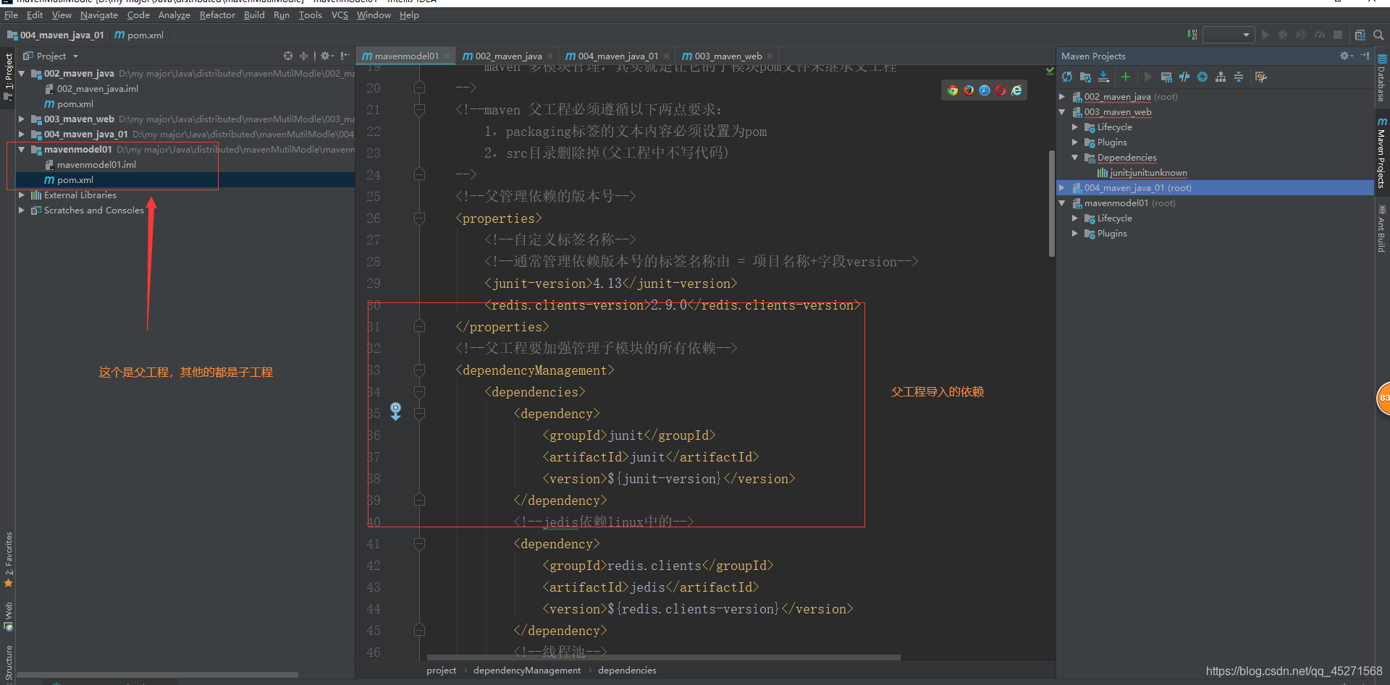Click Project Structure icon
The height and width of the screenshot is (685, 1390).
pos(1360,35)
